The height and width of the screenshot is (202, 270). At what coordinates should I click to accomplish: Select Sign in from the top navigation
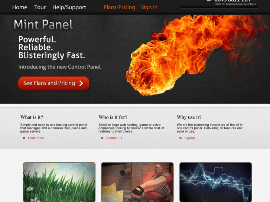pyautogui.click(x=149, y=7)
